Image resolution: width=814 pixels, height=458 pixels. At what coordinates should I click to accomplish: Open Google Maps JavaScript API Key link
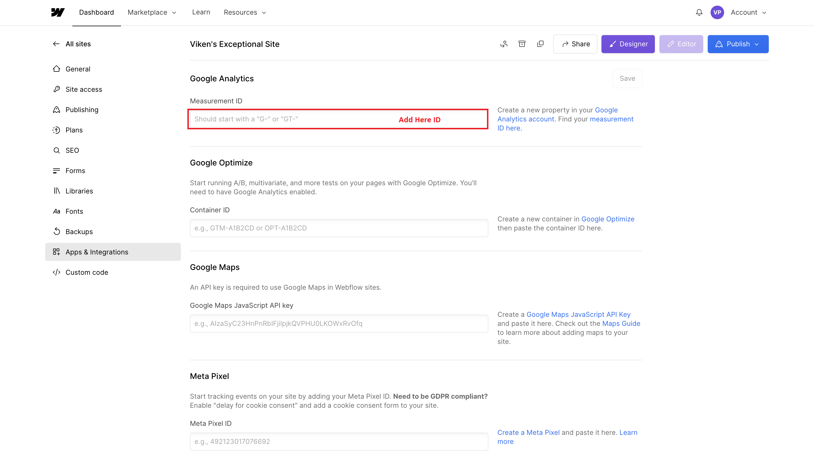coord(578,314)
